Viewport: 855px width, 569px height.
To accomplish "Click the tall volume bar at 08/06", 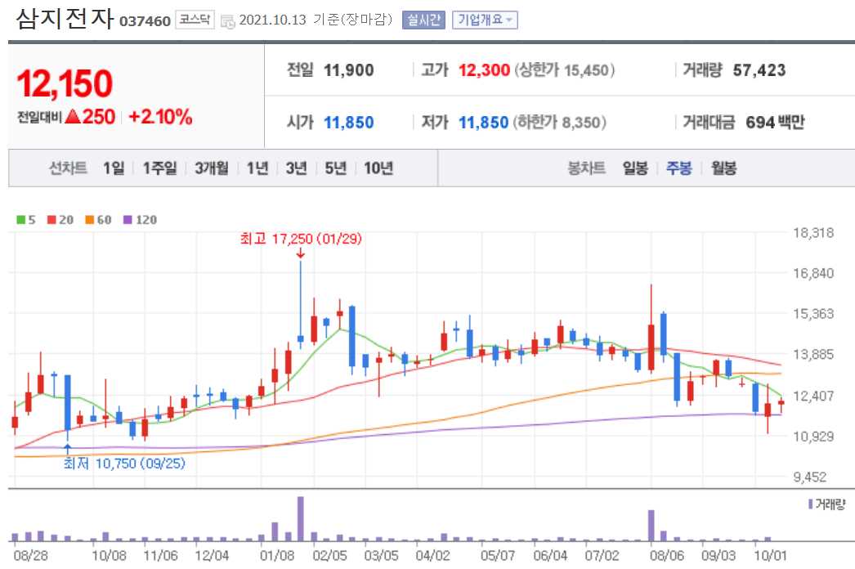I will tap(651, 526).
